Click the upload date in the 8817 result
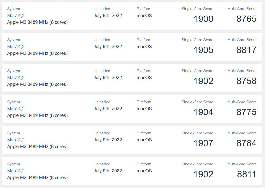The height and width of the screenshot is (188, 265). (108, 47)
